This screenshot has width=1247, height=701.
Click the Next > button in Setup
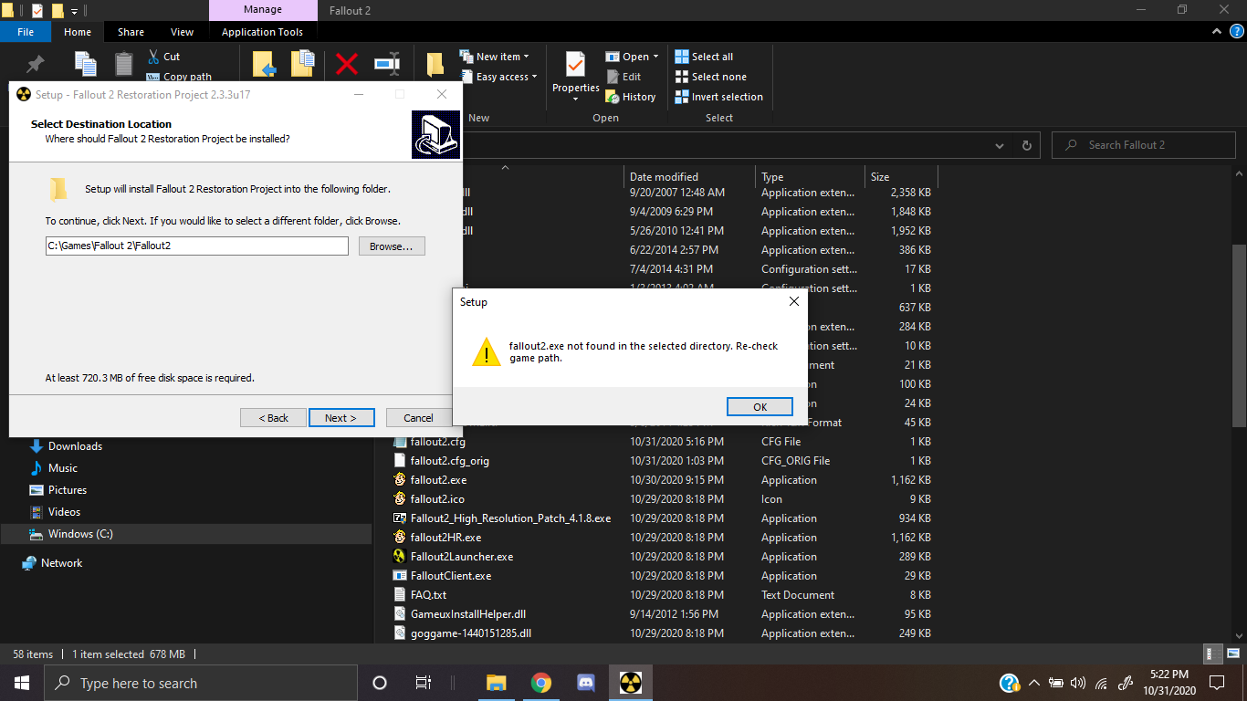coord(341,417)
